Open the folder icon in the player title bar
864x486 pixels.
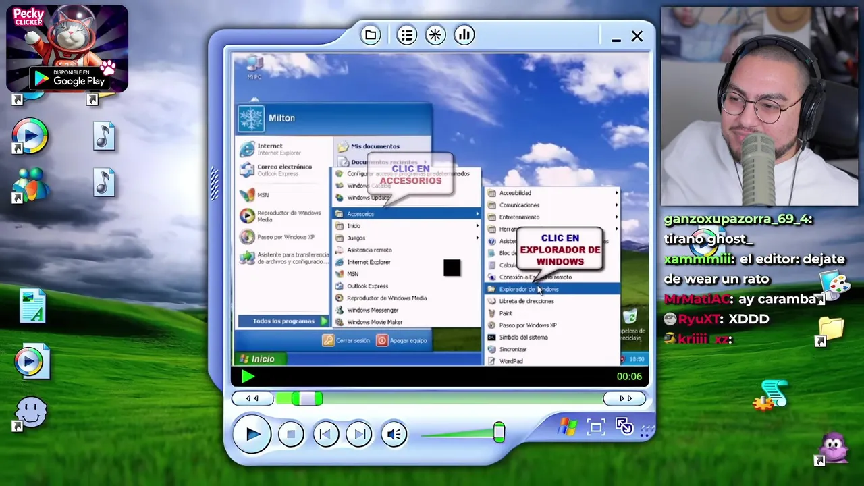click(x=370, y=35)
